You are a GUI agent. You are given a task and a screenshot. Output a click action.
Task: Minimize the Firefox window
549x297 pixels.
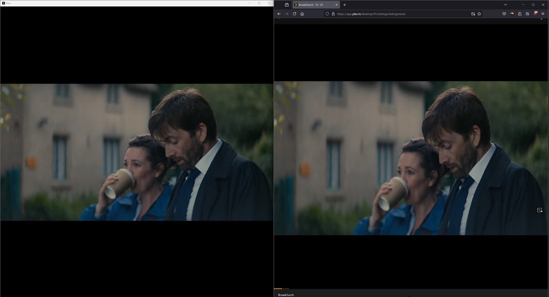coord(523,5)
